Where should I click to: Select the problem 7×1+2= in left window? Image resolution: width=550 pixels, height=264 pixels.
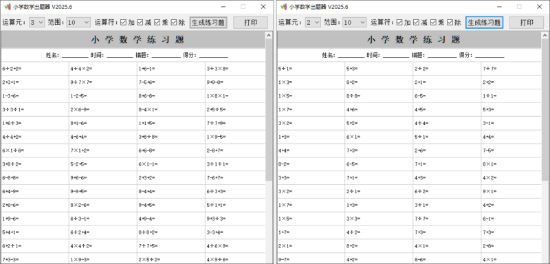(80, 151)
